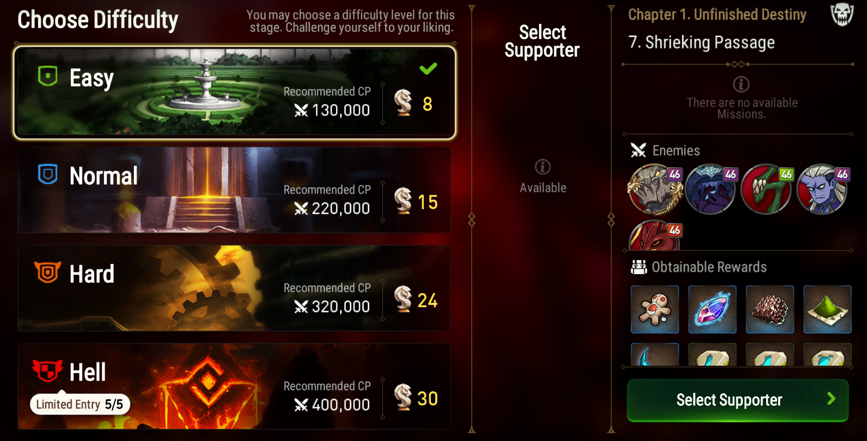View the gingerbread doll reward
The width and height of the screenshot is (867, 441).
coord(655,309)
